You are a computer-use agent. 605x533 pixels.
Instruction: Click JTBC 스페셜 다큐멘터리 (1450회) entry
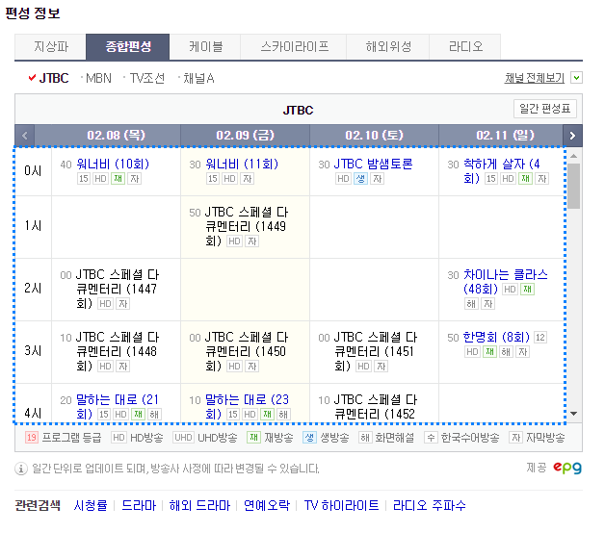pos(247,351)
